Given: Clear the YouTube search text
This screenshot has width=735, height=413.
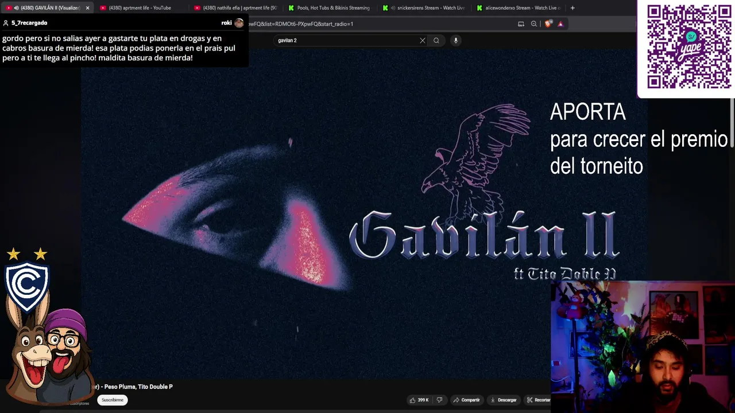Looking at the screenshot, I should point(423,41).
